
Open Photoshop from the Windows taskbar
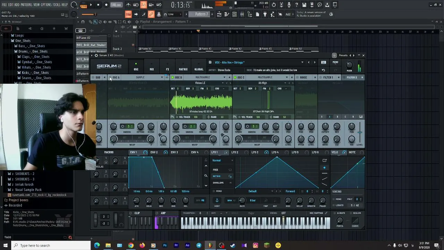coord(165,245)
